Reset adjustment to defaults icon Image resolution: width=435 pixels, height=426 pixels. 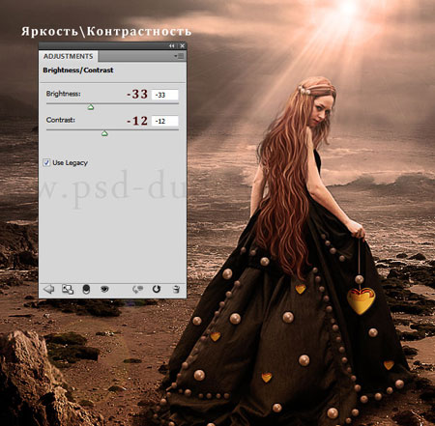[157, 289]
